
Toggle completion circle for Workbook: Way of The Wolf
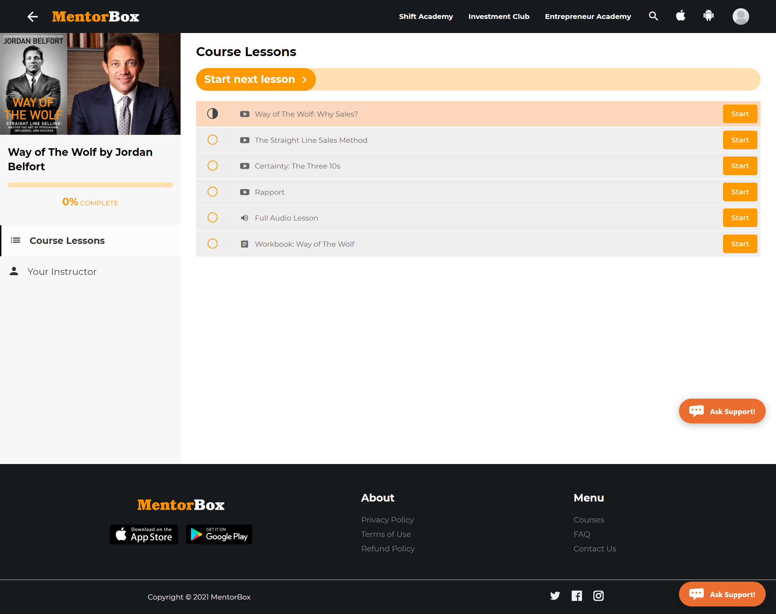pyautogui.click(x=213, y=244)
